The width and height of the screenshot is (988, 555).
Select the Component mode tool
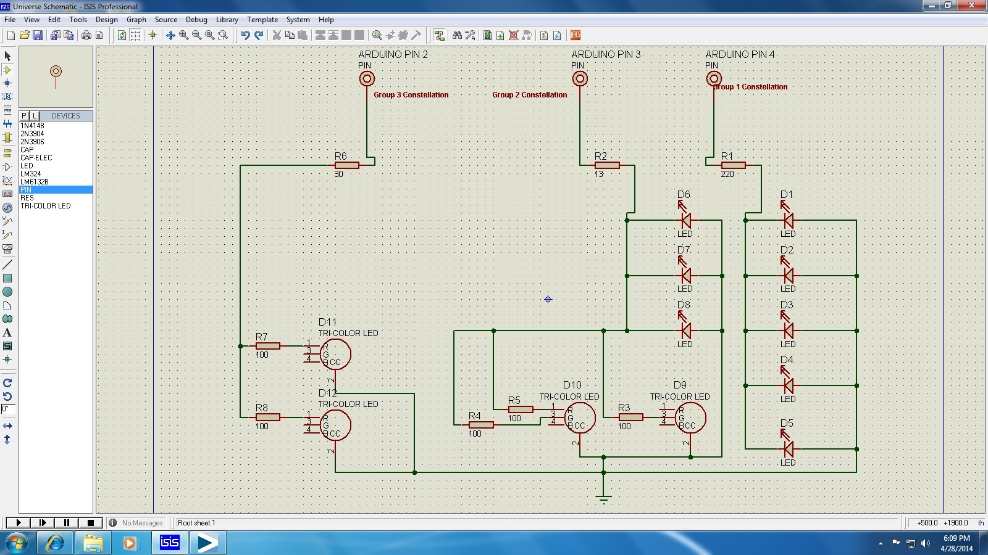[x=7, y=70]
